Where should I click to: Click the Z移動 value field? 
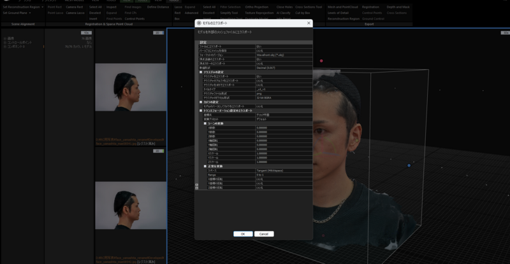pos(284,136)
